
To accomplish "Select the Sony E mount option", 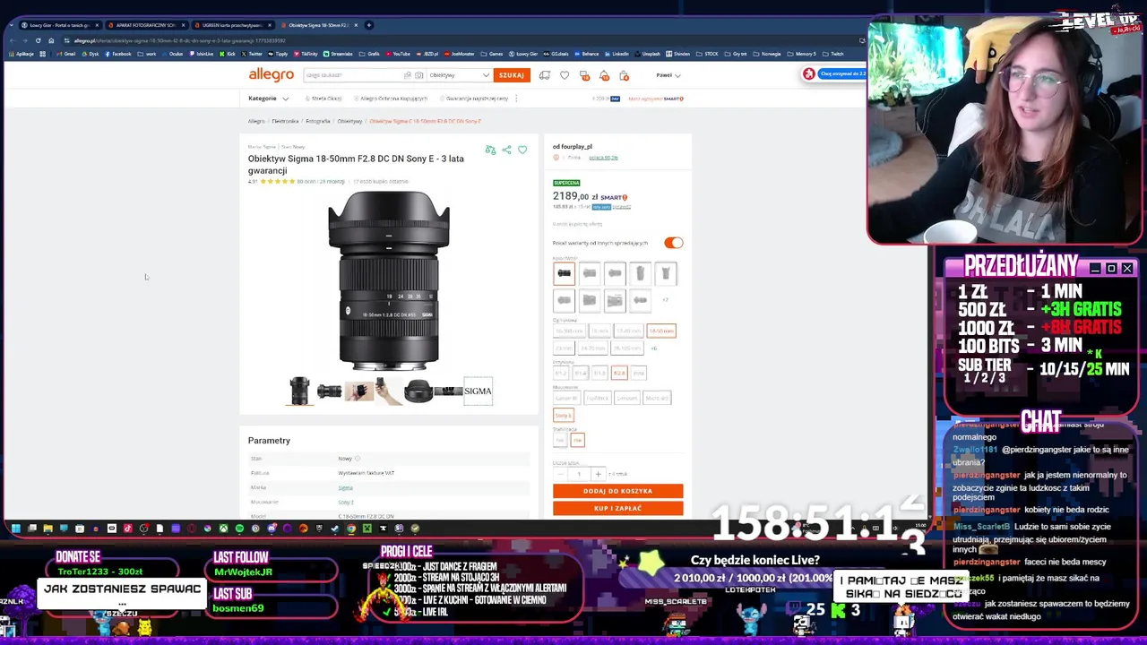I will 563,415.
